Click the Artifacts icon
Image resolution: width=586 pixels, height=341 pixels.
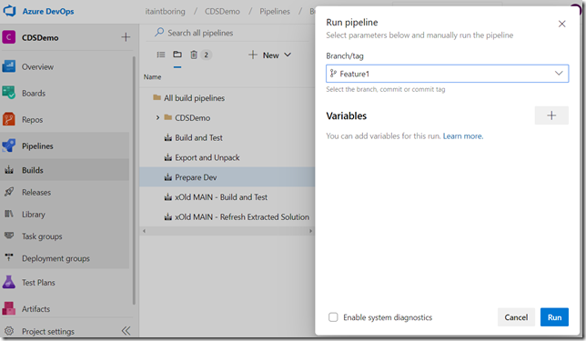(9, 308)
